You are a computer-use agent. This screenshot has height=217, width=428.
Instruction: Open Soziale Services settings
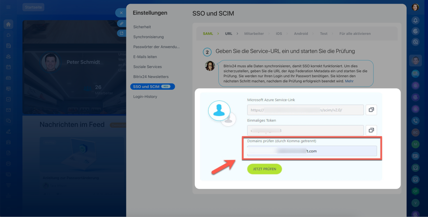pyautogui.click(x=147, y=67)
